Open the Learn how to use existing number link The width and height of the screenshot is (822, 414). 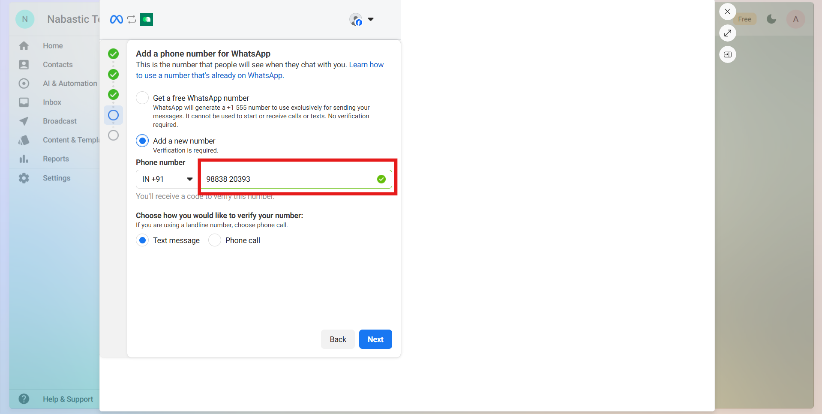pyautogui.click(x=260, y=70)
